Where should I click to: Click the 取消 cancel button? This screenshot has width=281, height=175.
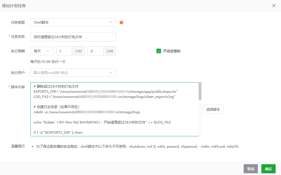[x=251, y=168]
